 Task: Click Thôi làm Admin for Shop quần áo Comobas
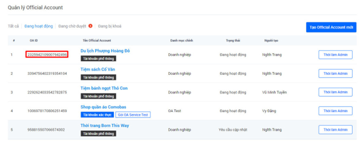[x=335, y=111]
